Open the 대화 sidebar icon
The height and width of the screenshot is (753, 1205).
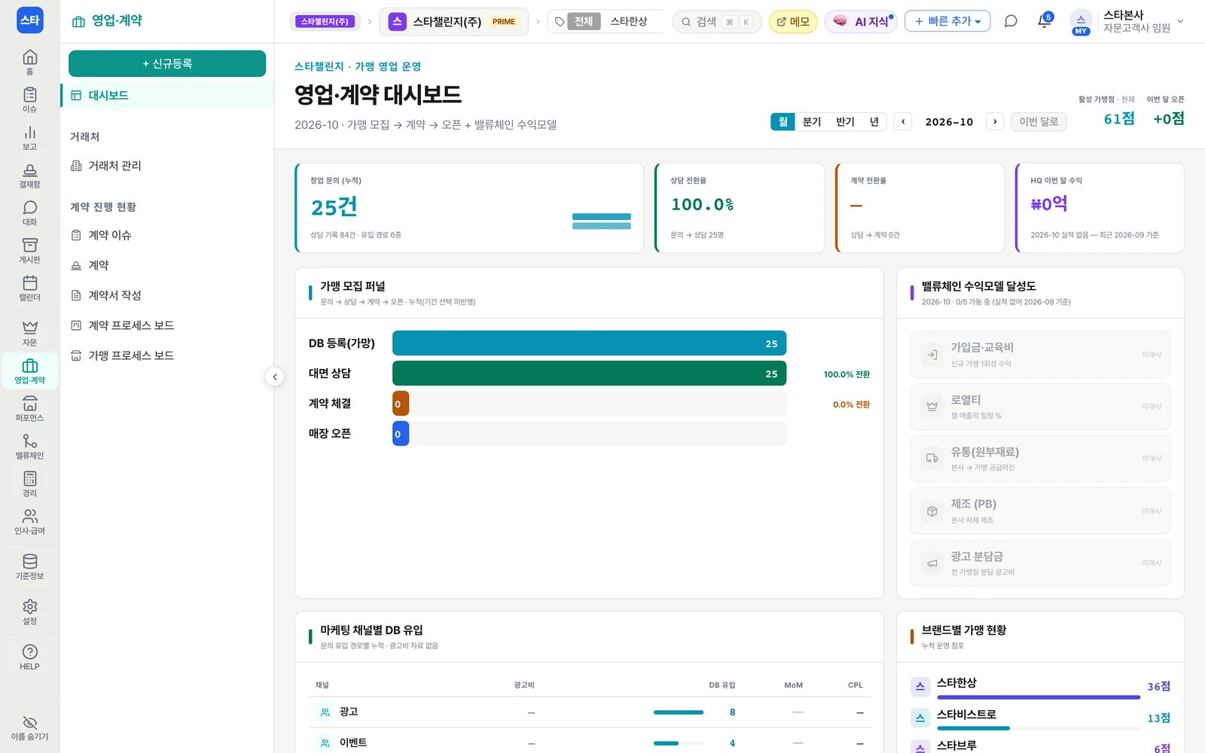[29, 212]
